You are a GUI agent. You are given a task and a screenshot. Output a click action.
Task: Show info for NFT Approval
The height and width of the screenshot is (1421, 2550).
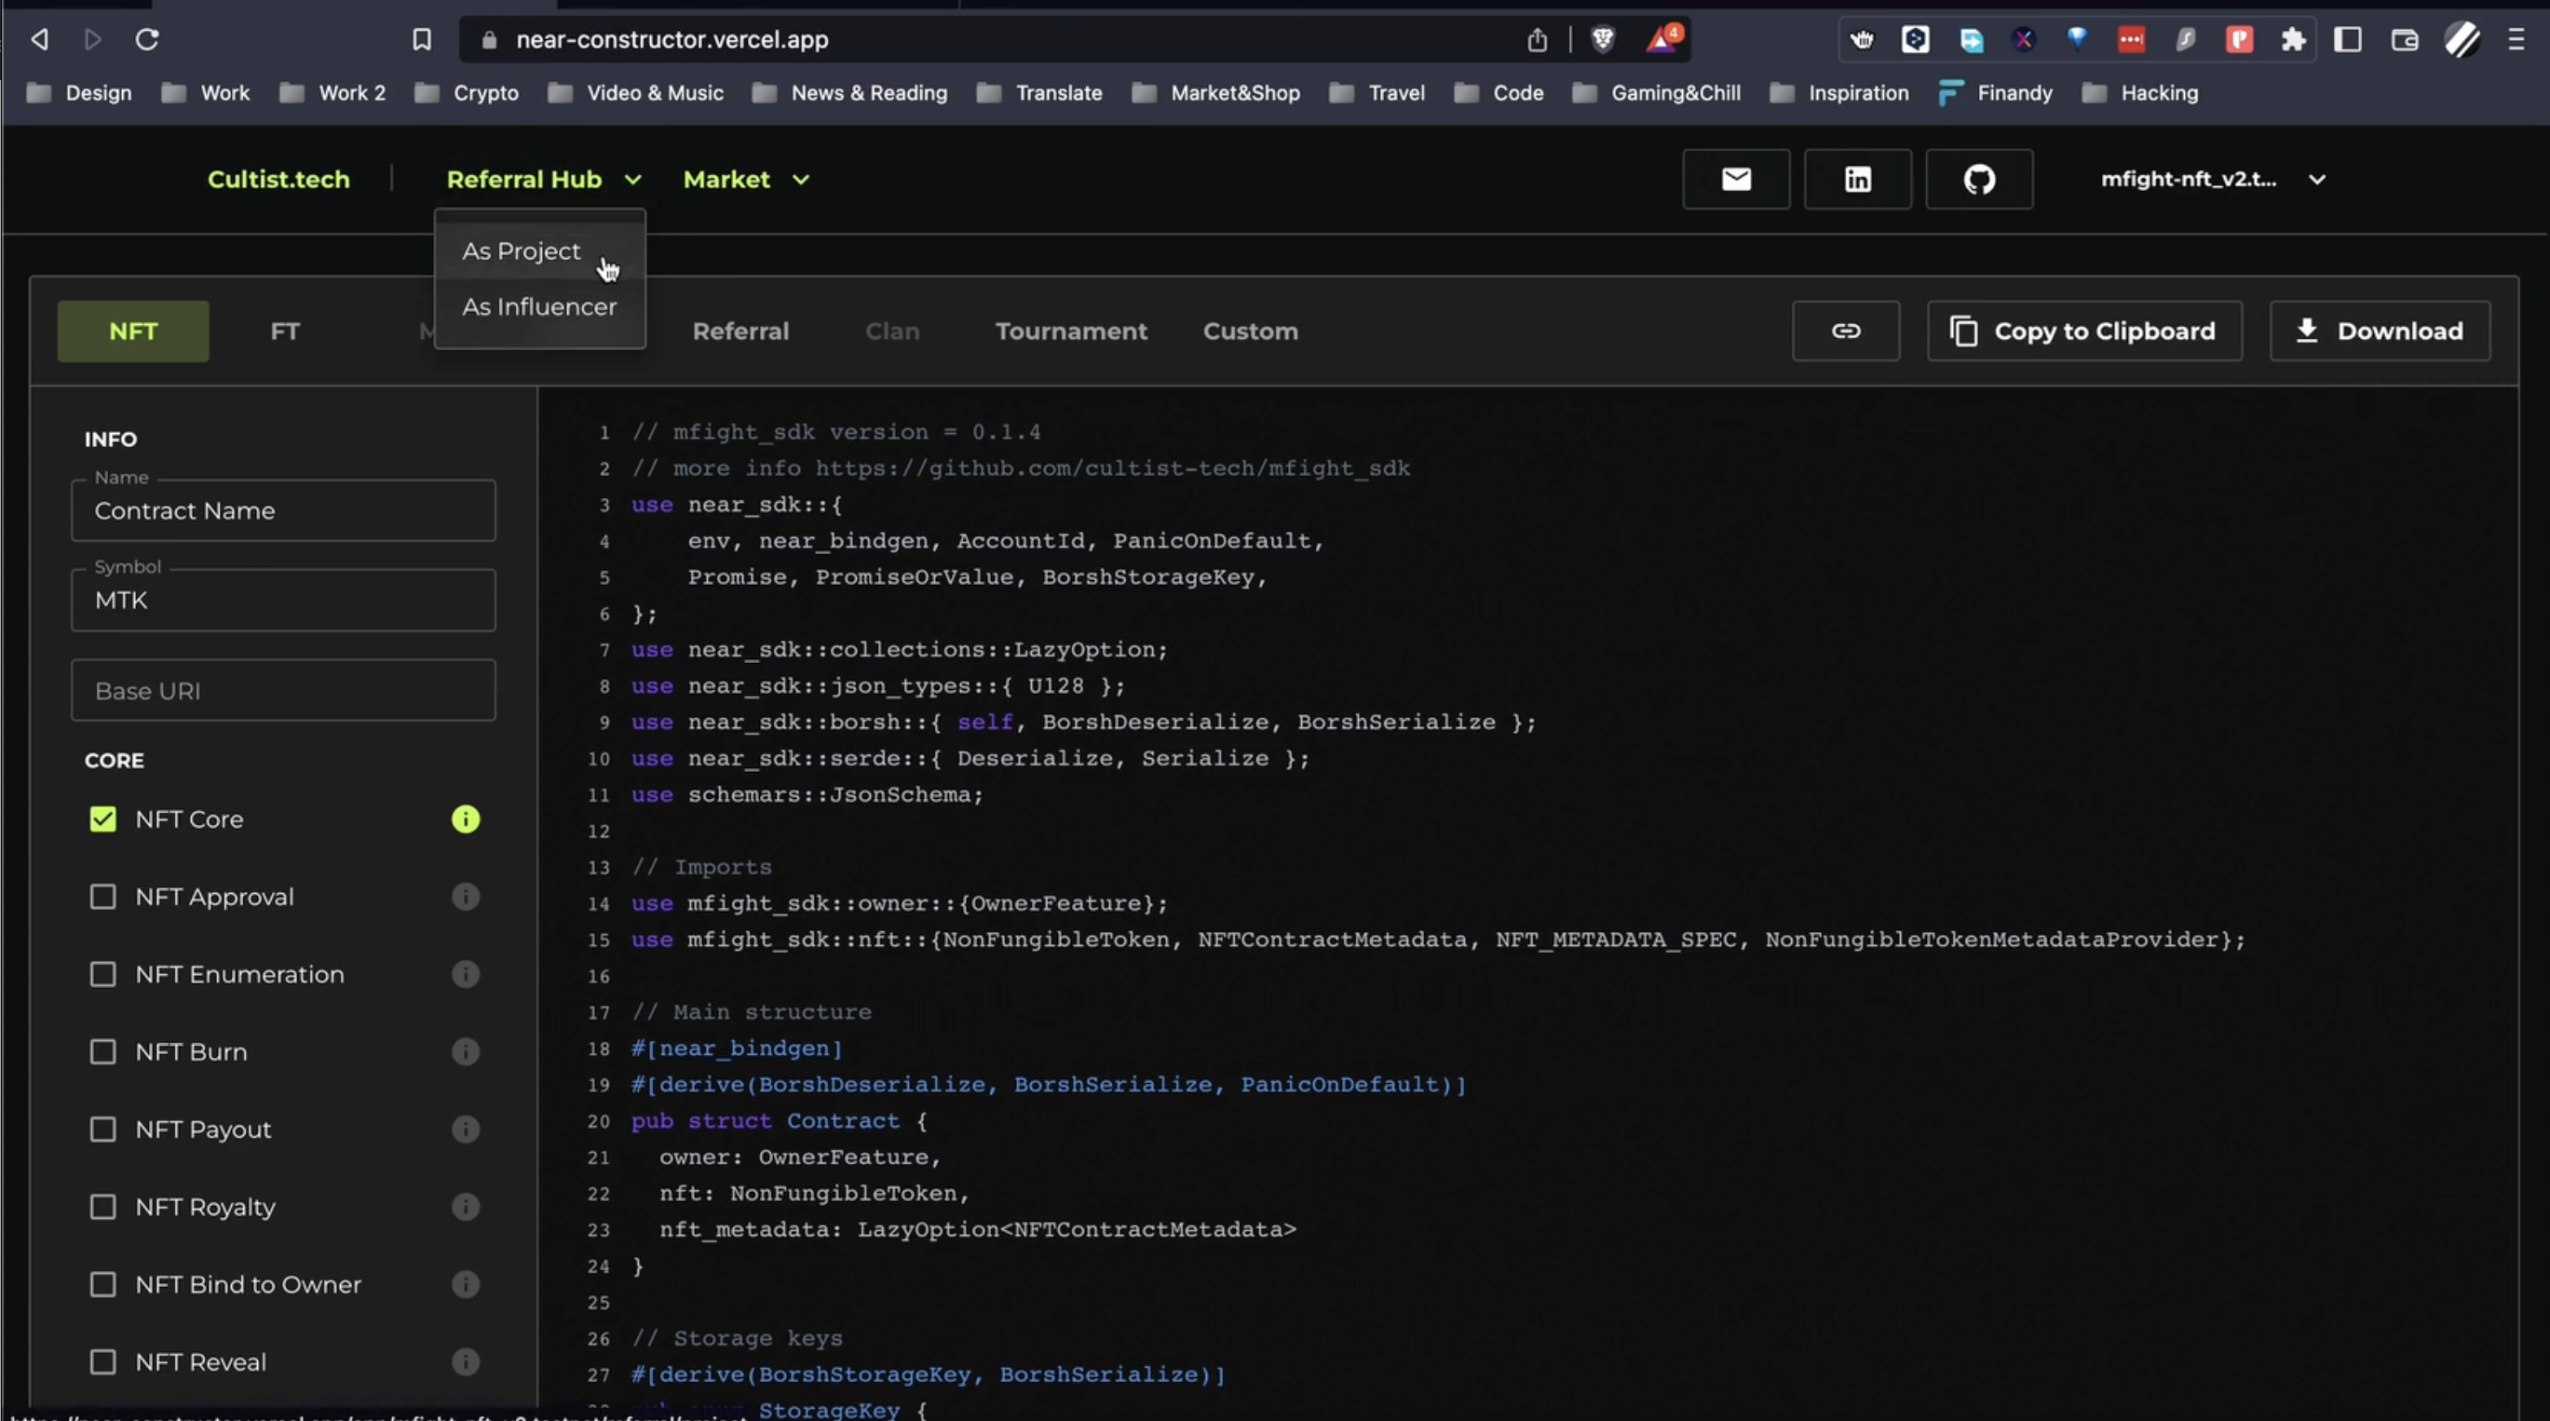[466, 897]
